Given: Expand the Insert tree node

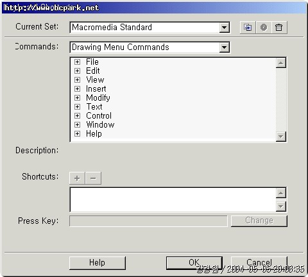Looking at the screenshot, I should pos(77,89).
